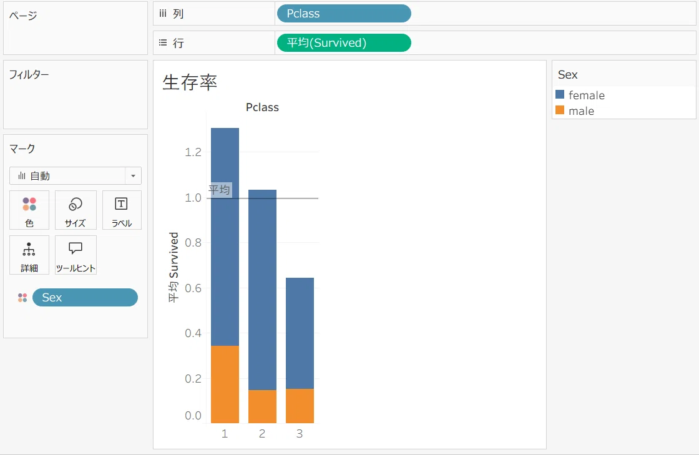Click the male orange bar segment for Pclass 1
This screenshot has height=455, width=699.
225,384
